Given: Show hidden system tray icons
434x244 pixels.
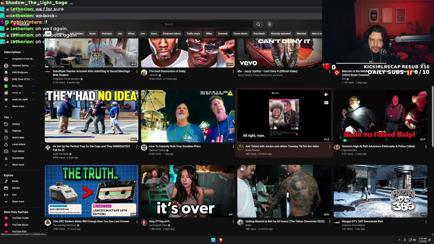Looking at the screenshot, I should (399, 240).
